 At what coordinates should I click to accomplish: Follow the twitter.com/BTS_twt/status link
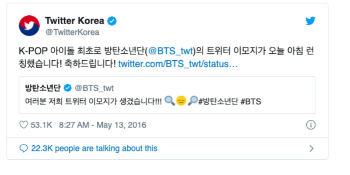pyautogui.click(x=178, y=64)
